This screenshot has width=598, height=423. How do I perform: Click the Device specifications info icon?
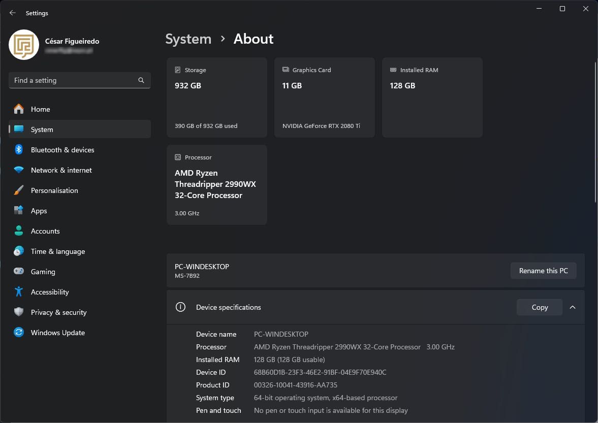click(180, 307)
